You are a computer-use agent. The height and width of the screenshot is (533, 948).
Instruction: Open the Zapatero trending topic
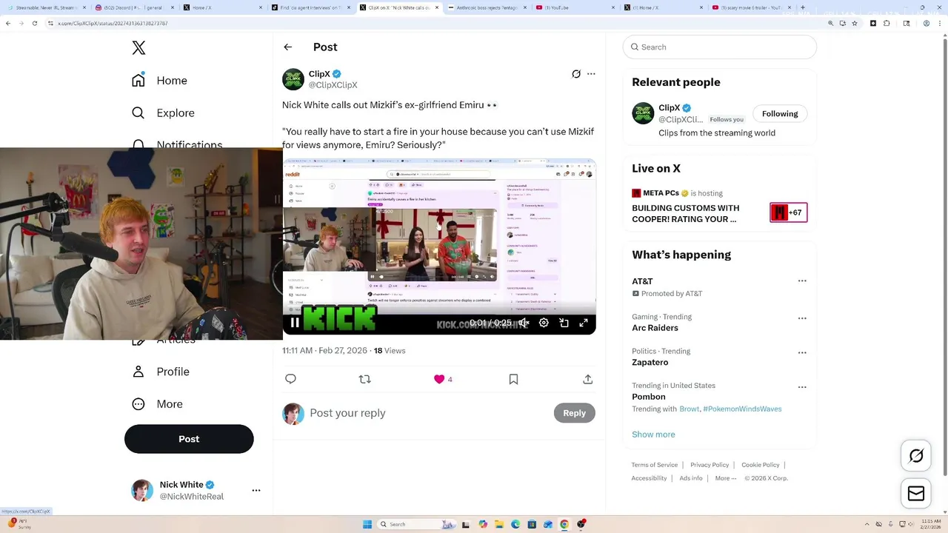pyautogui.click(x=650, y=362)
